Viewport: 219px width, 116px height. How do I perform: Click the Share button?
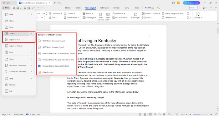(x=193, y=8)
